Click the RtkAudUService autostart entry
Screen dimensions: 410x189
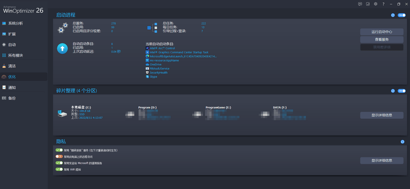point(160,69)
